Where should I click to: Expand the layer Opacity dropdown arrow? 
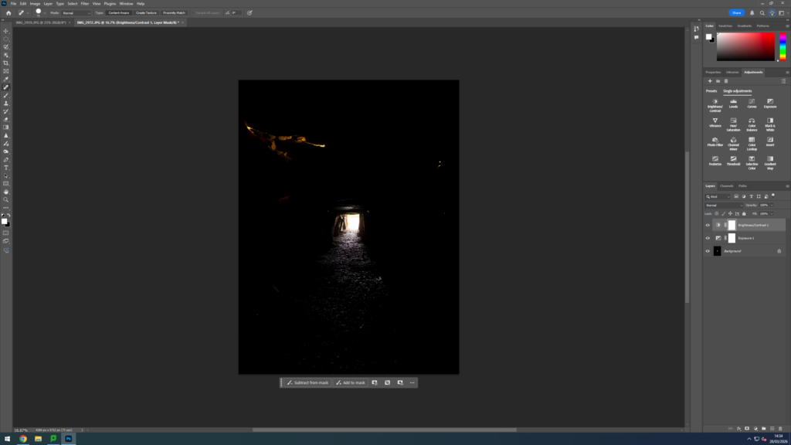tap(771, 206)
